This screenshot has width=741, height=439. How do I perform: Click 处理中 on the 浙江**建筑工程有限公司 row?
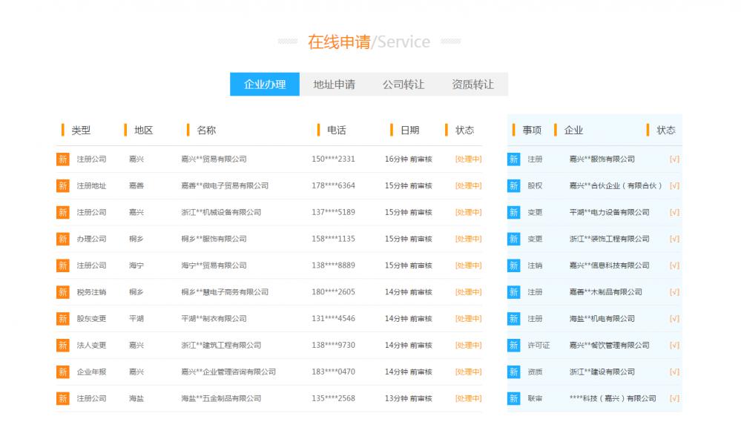pyautogui.click(x=467, y=345)
